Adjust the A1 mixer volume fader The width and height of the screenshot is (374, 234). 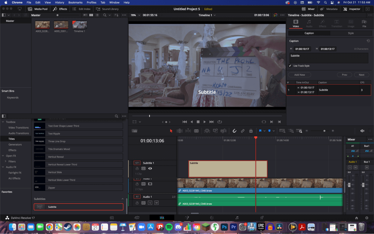pyautogui.click(x=349, y=185)
